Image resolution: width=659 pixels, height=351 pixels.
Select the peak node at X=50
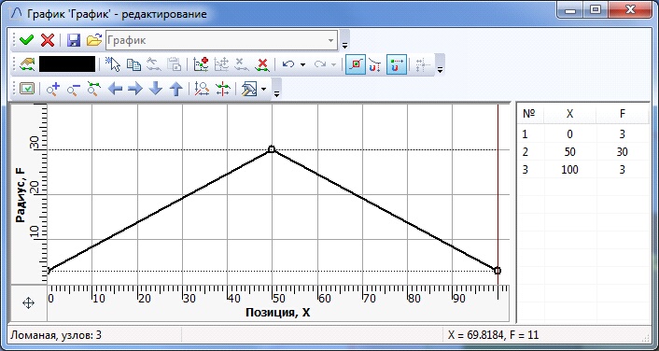pos(272,149)
